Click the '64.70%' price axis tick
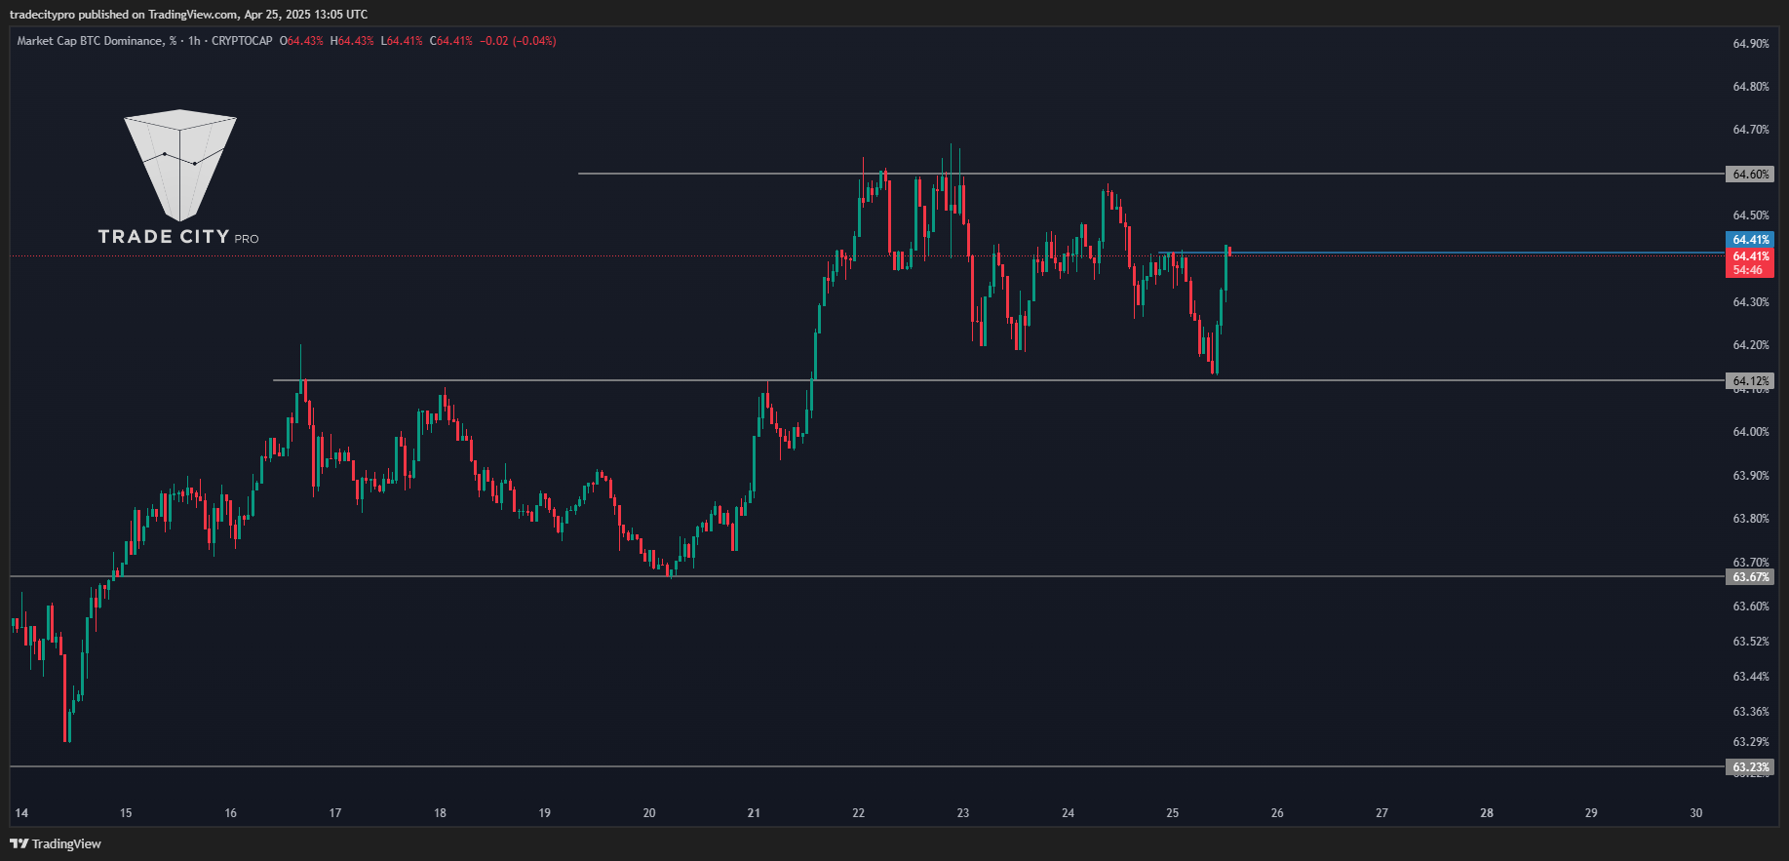The image size is (1789, 861). 1751,130
